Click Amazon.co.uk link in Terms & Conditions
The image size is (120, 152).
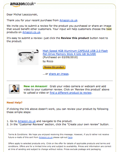click(46, 137)
